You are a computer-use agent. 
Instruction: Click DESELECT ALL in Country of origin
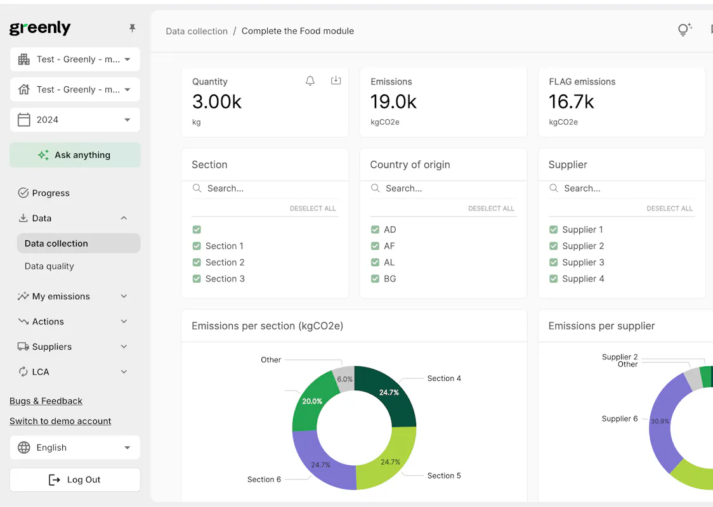[491, 209]
